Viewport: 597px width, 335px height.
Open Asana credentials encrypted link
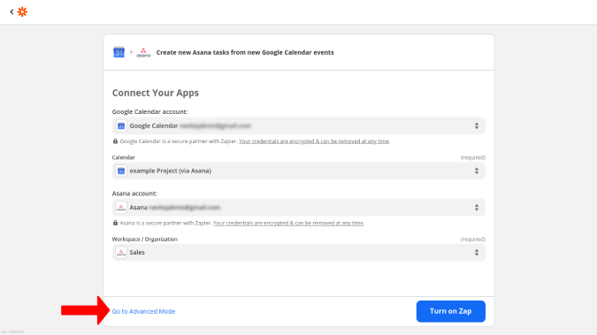pyautogui.click(x=287, y=223)
